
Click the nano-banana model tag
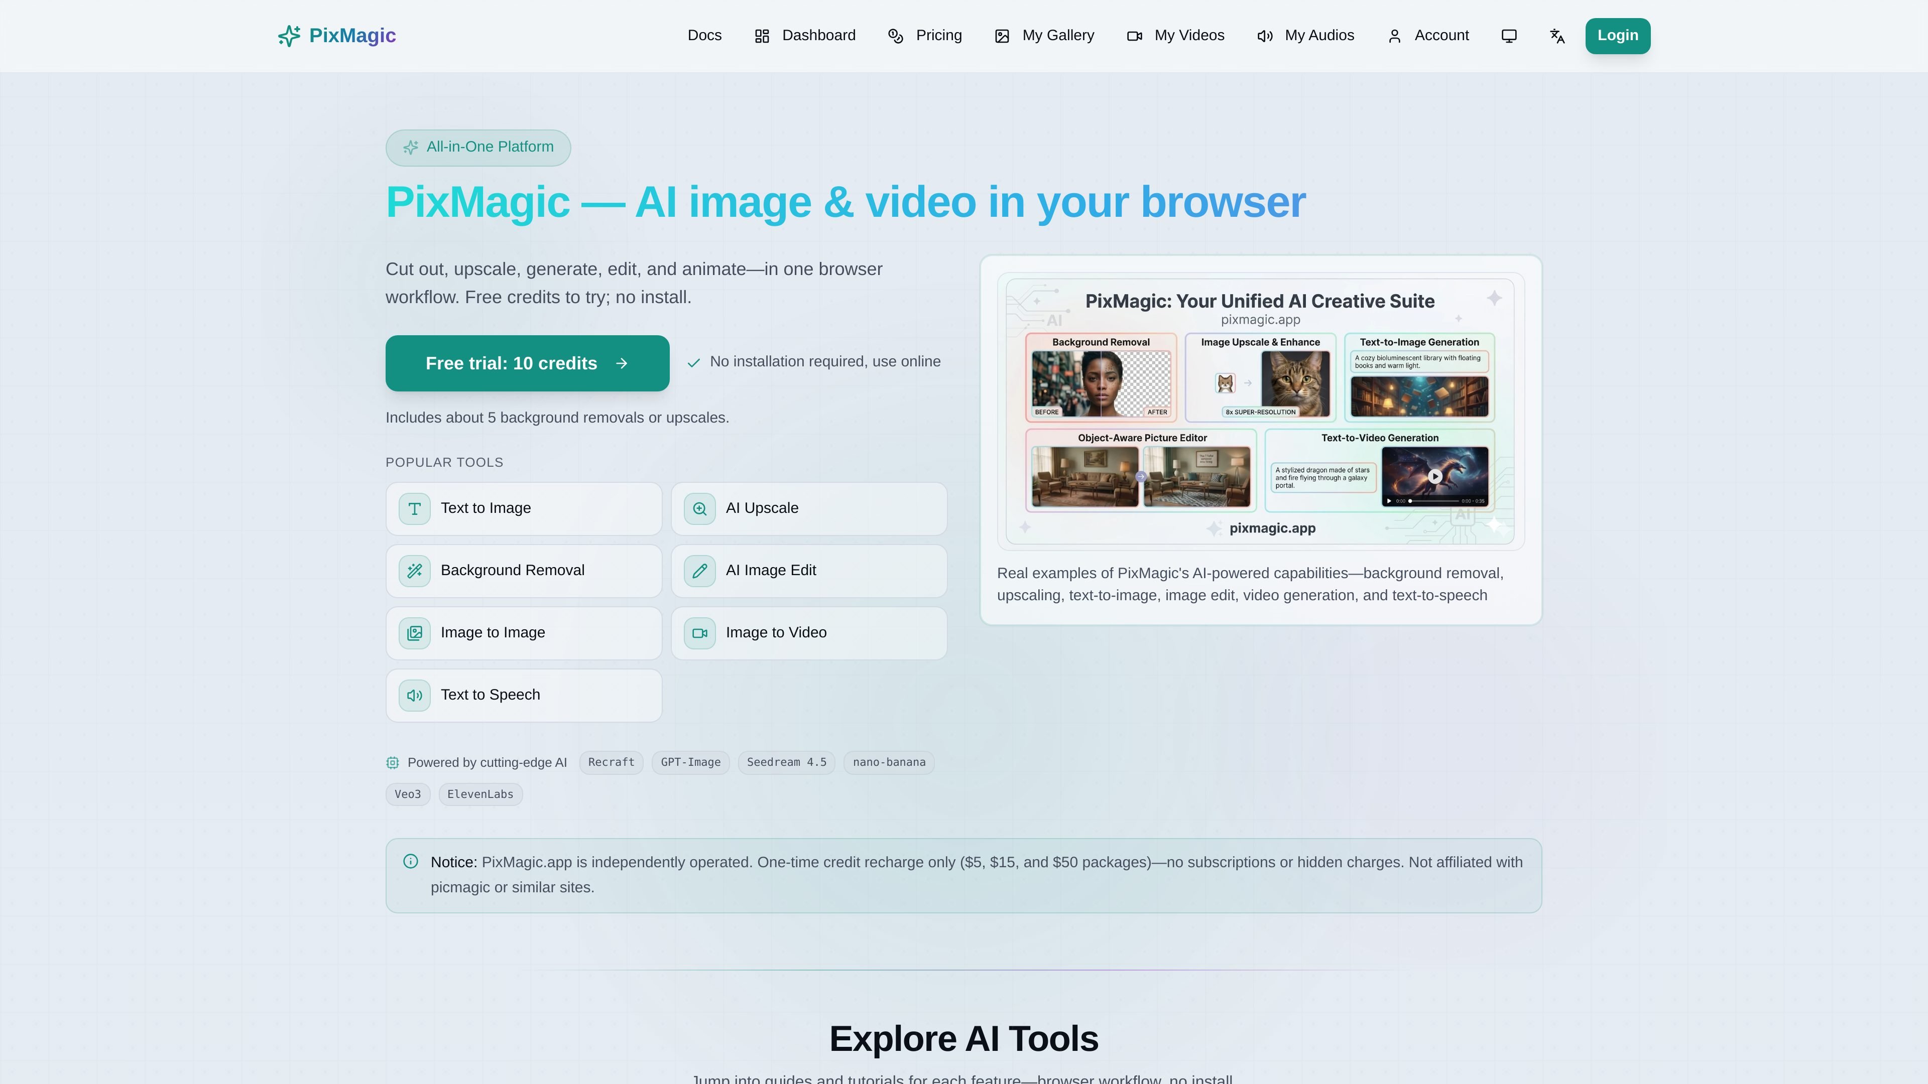(889, 762)
